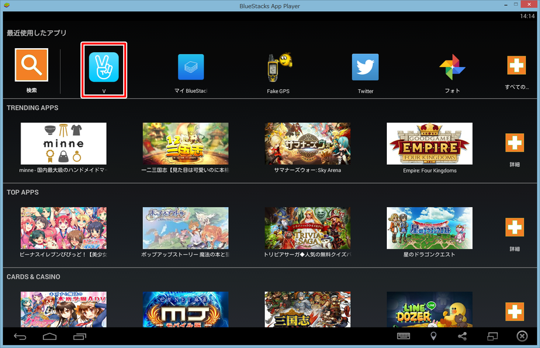Expand Trending Apps with 詳細 plus button
Image resolution: width=540 pixels, height=348 pixels.
pyautogui.click(x=514, y=143)
